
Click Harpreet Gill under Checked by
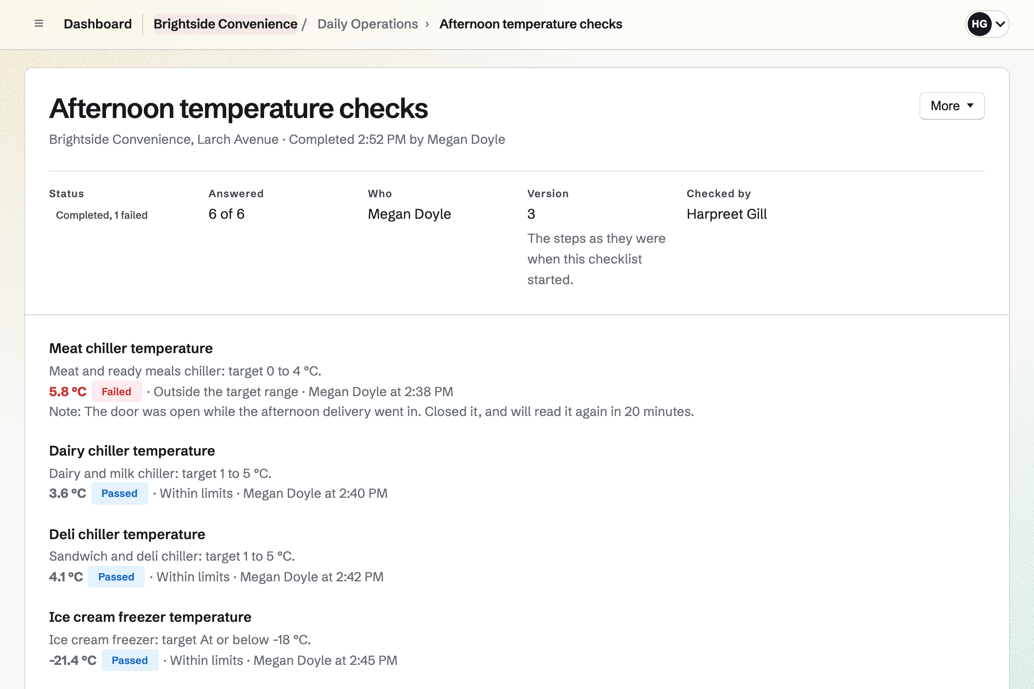[727, 214]
